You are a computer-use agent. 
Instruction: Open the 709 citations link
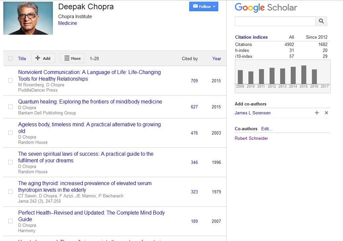click(194, 81)
